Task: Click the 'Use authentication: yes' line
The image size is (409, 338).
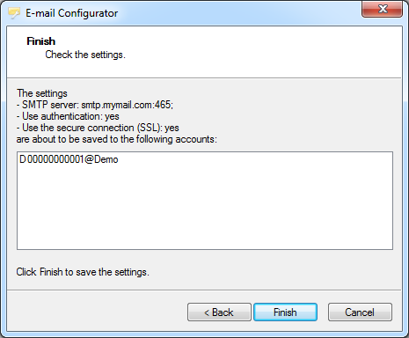Action: [68, 116]
